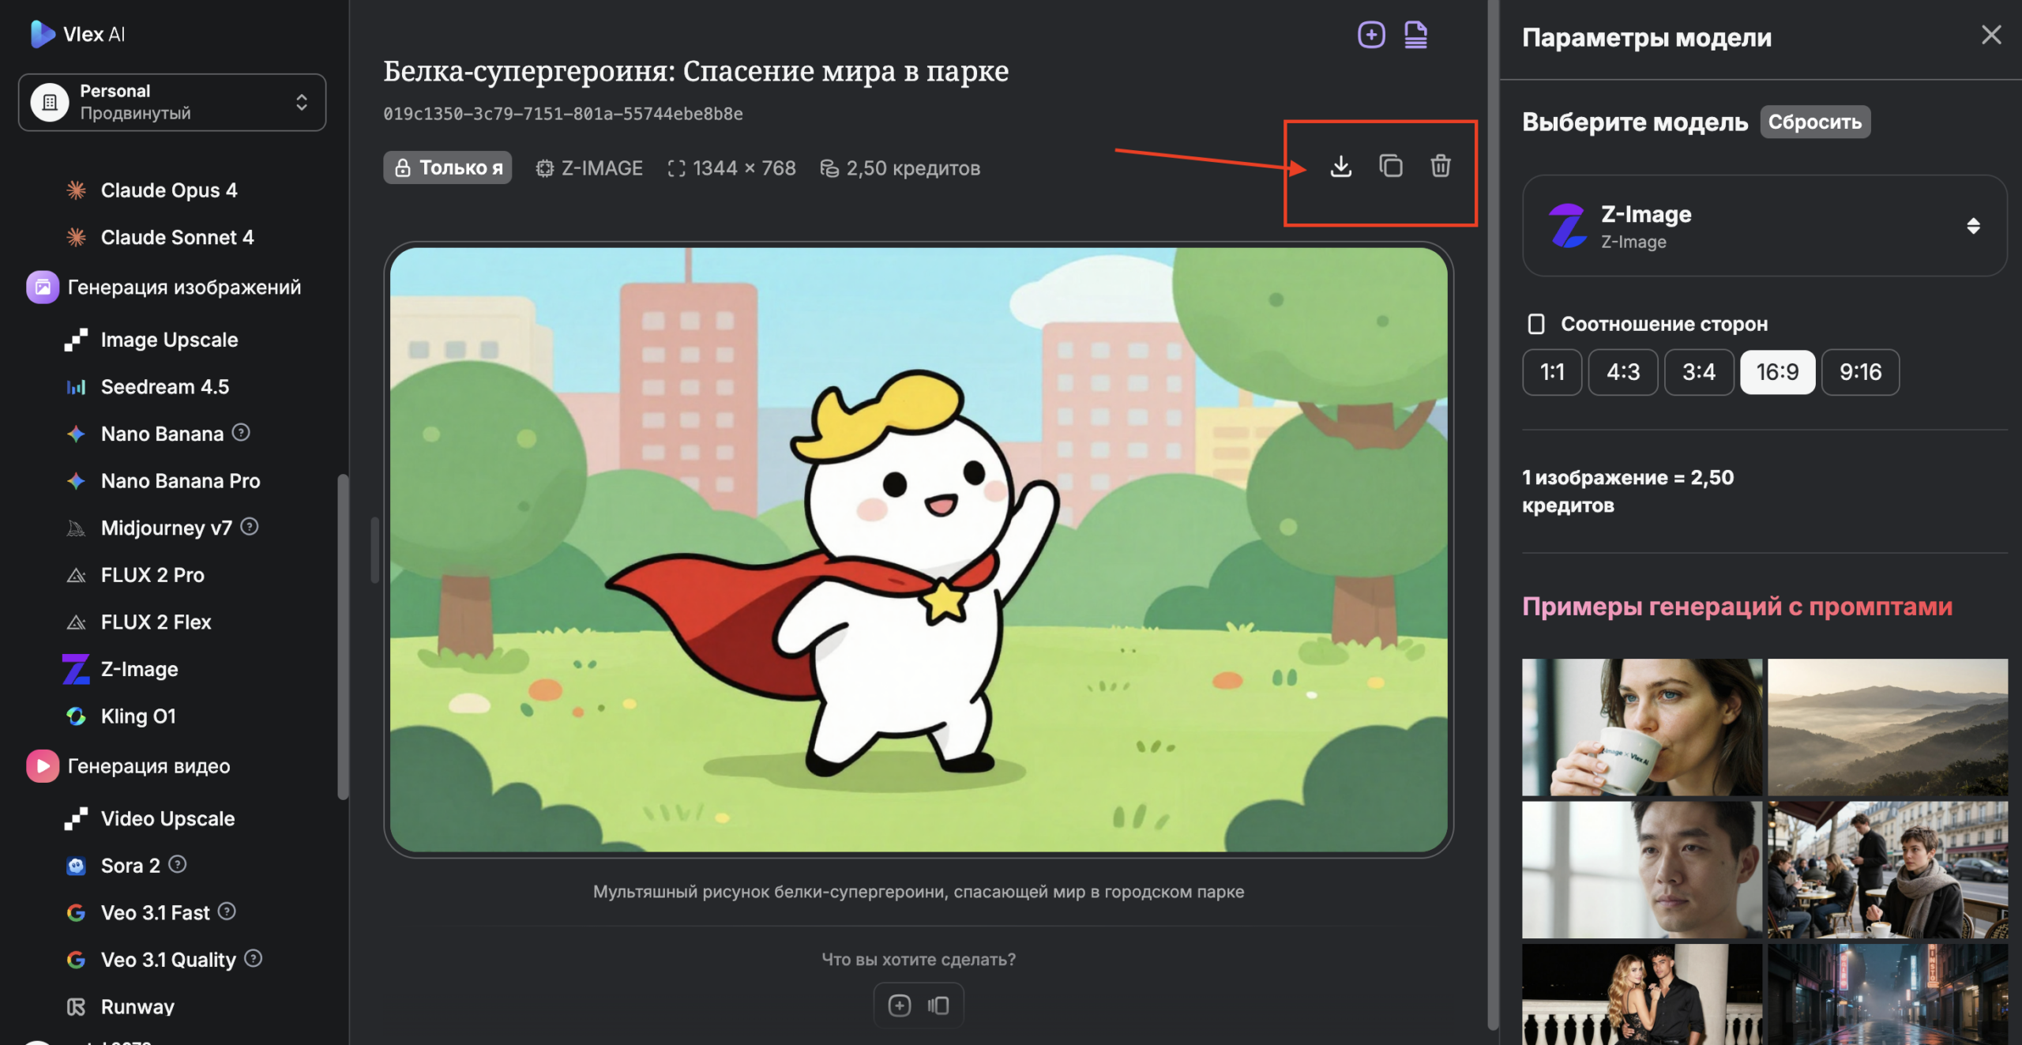Open Midjourney v7 in the sidebar
This screenshot has height=1045, width=2022.
click(166, 528)
